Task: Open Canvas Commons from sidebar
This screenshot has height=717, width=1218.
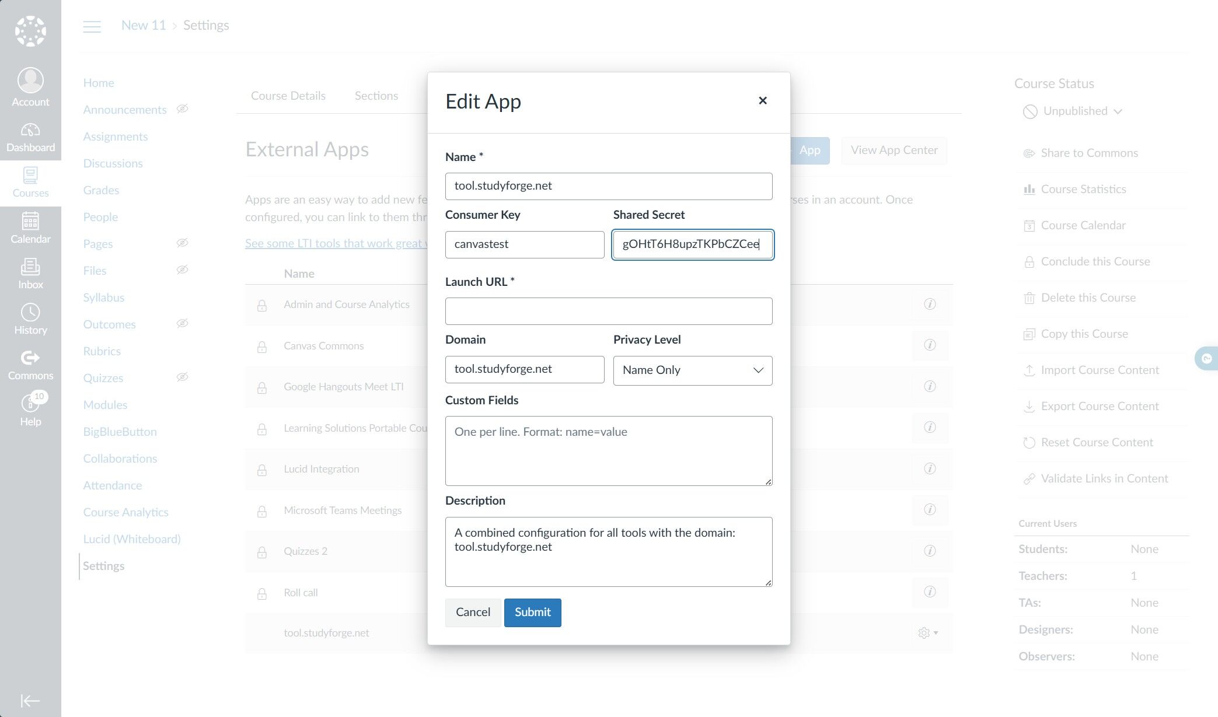Action: [x=30, y=365]
